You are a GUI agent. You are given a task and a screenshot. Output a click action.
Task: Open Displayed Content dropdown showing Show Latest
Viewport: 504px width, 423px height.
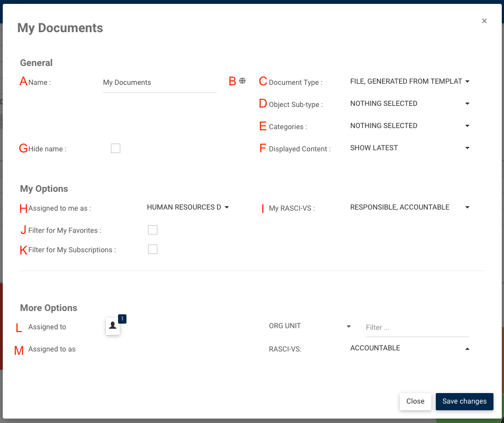click(410, 148)
